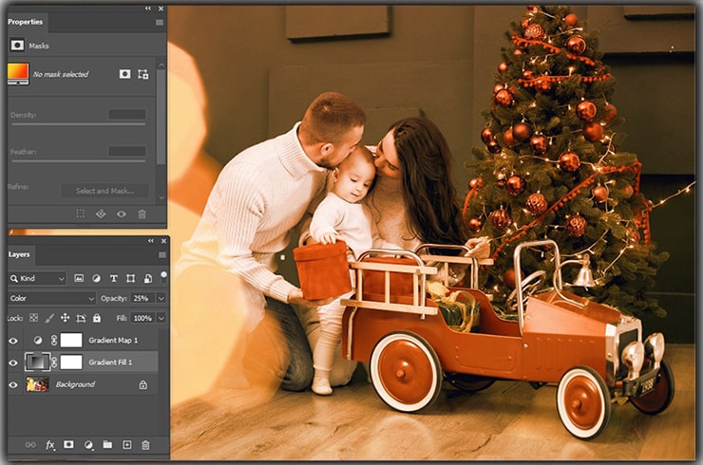
Task: Select the Properties tab
Action: pos(25,22)
